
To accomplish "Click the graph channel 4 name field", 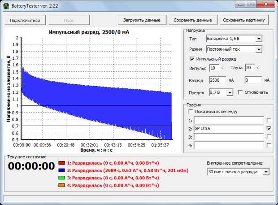I will [x=229, y=145].
